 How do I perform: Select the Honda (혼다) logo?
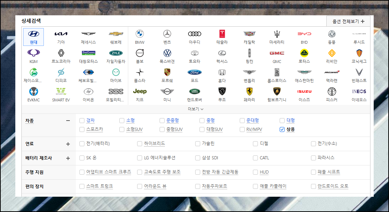(x=222, y=72)
